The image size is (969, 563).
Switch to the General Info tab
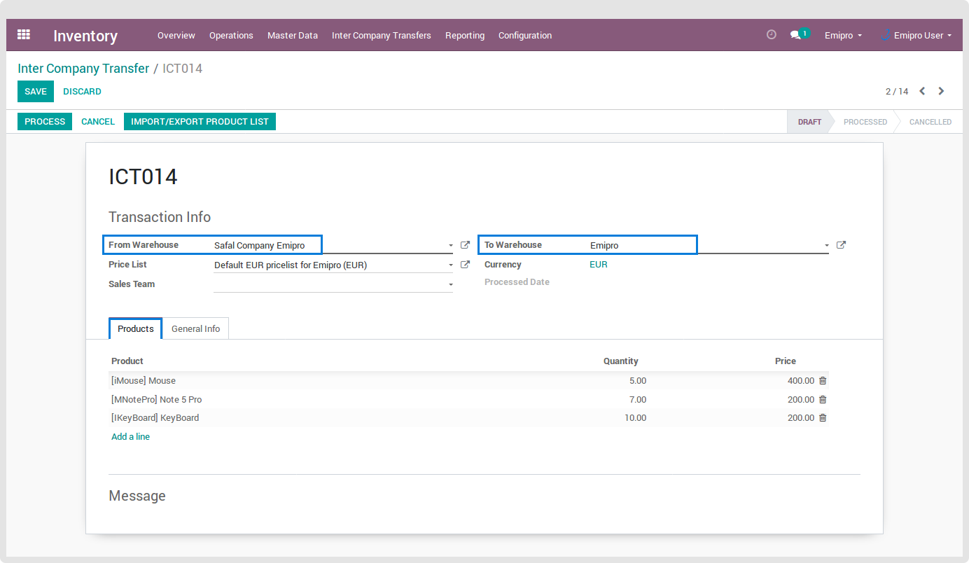pyautogui.click(x=195, y=329)
